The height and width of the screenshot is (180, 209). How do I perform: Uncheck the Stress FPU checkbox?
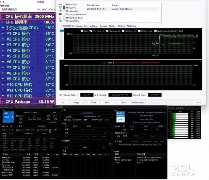click(64, 8)
